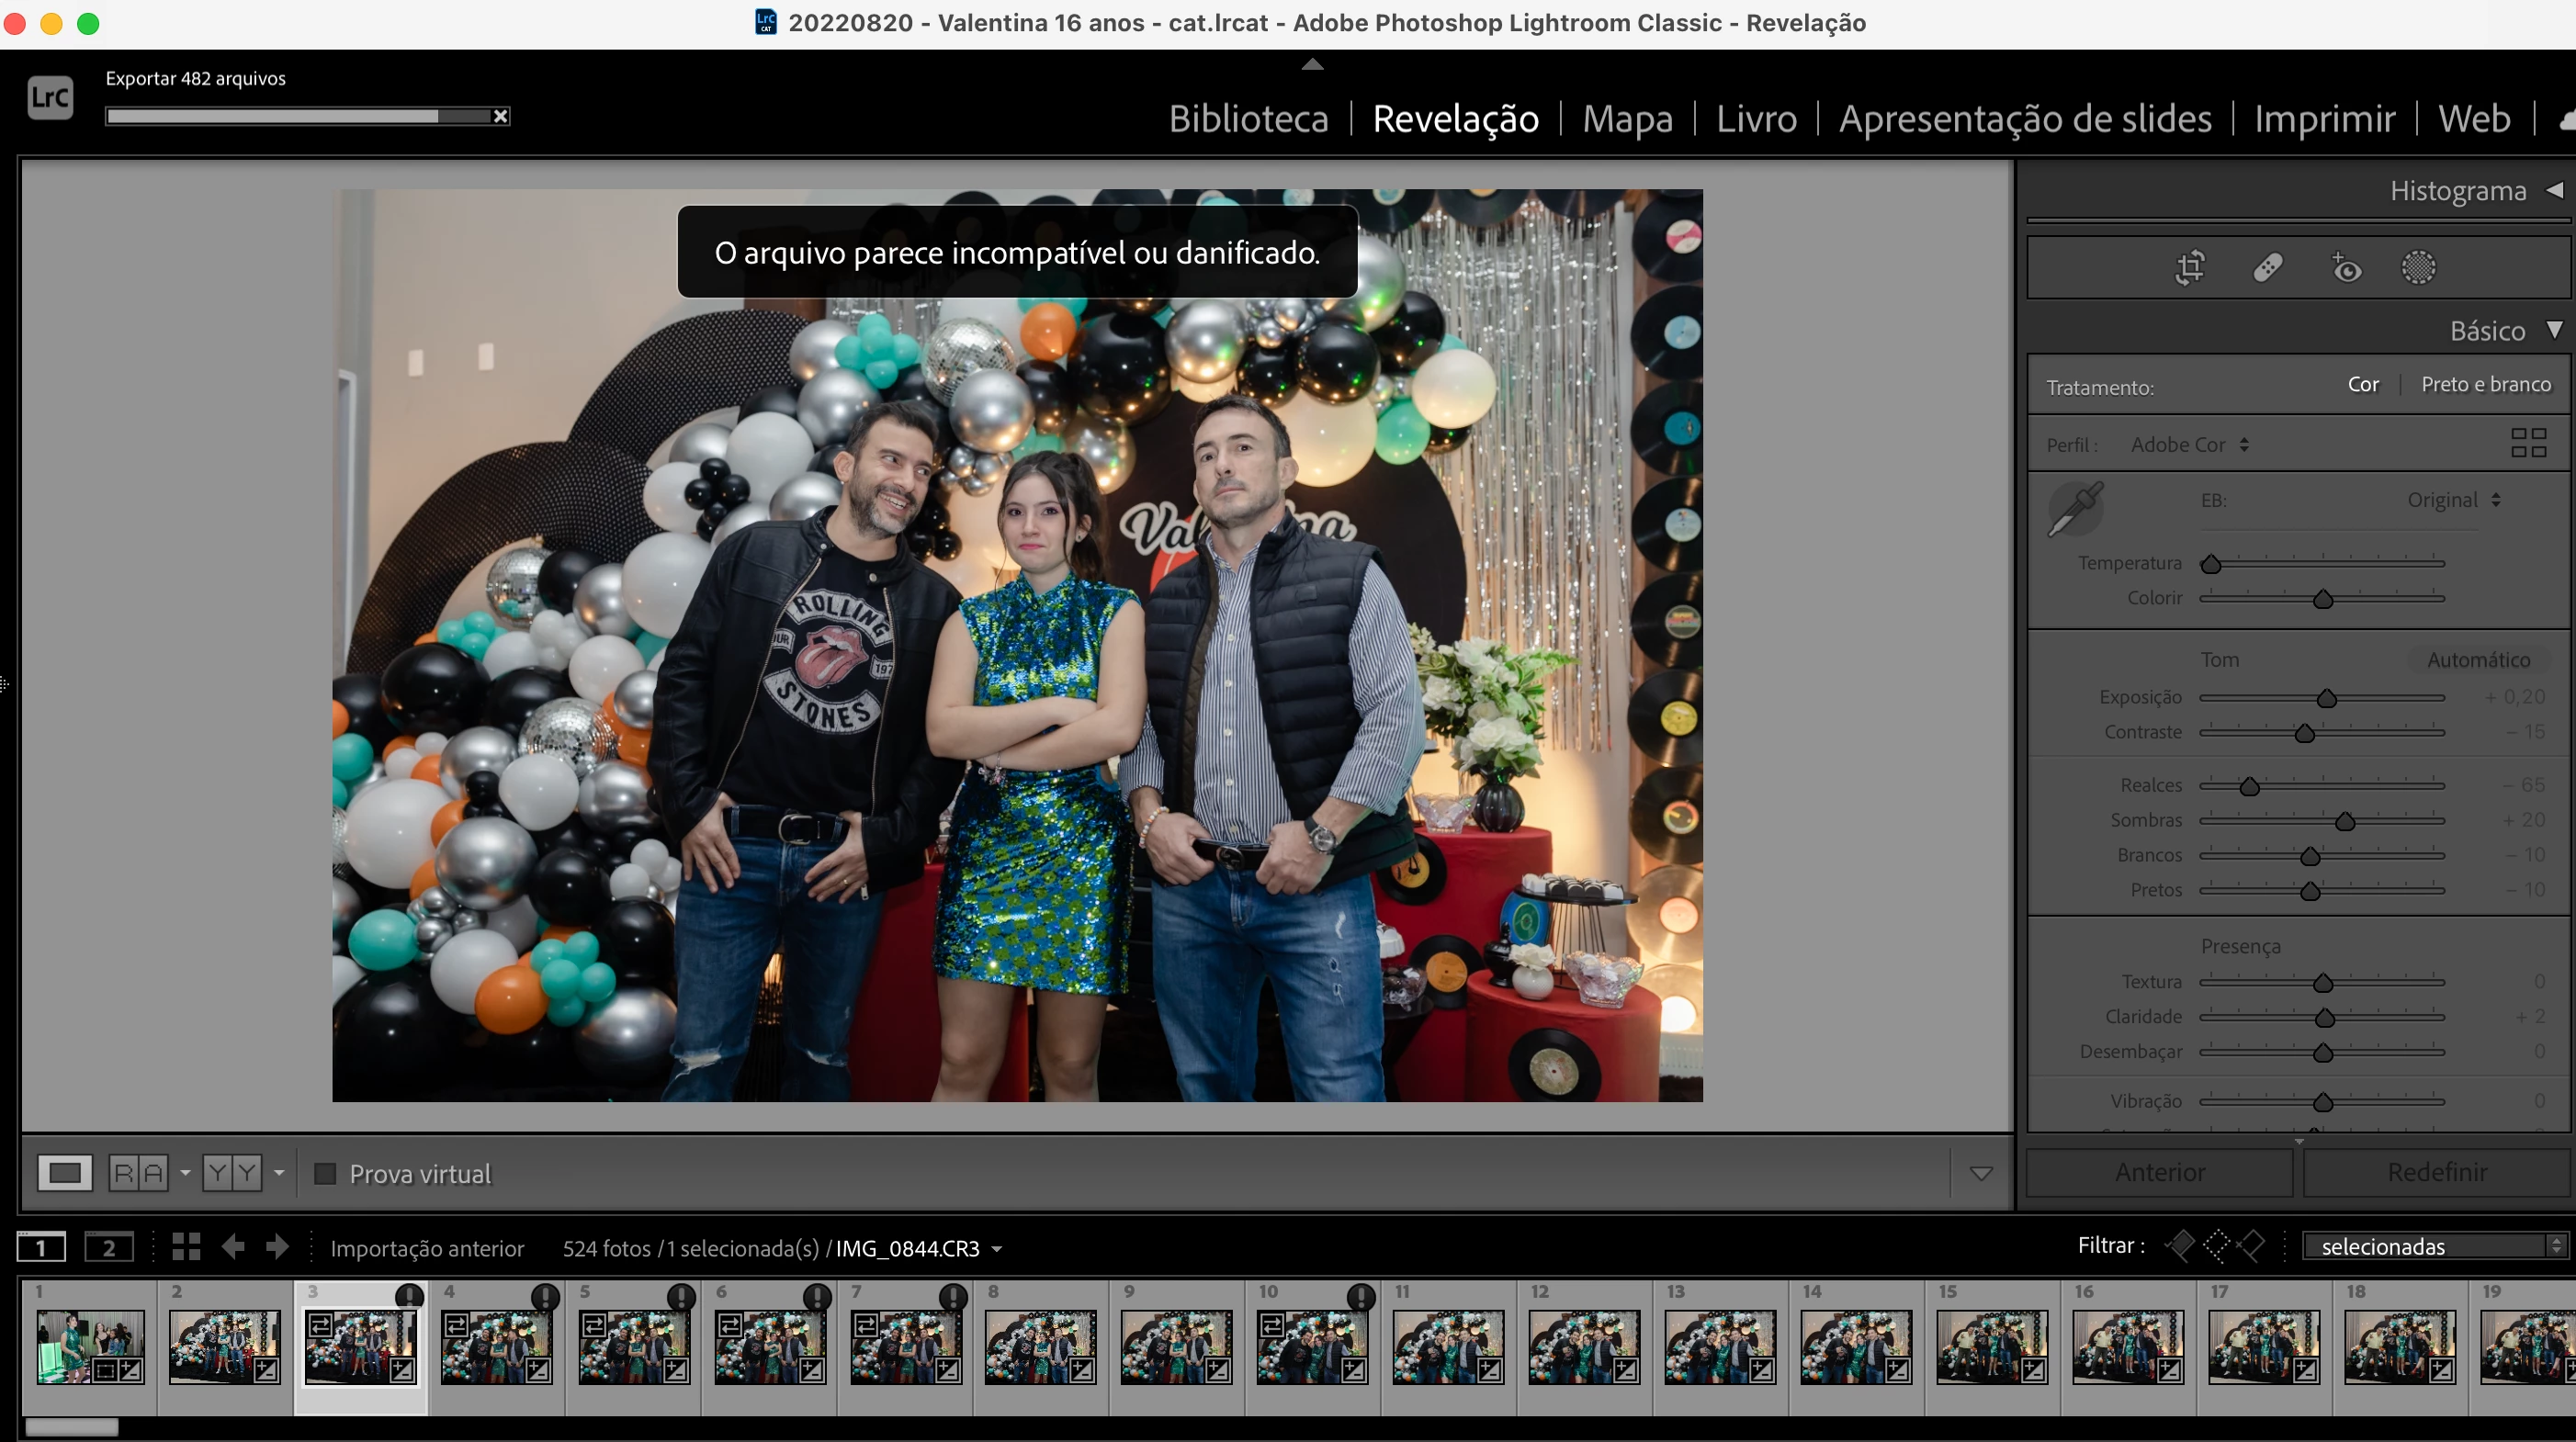Pick the white balance eyedropper

click(2075, 508)
